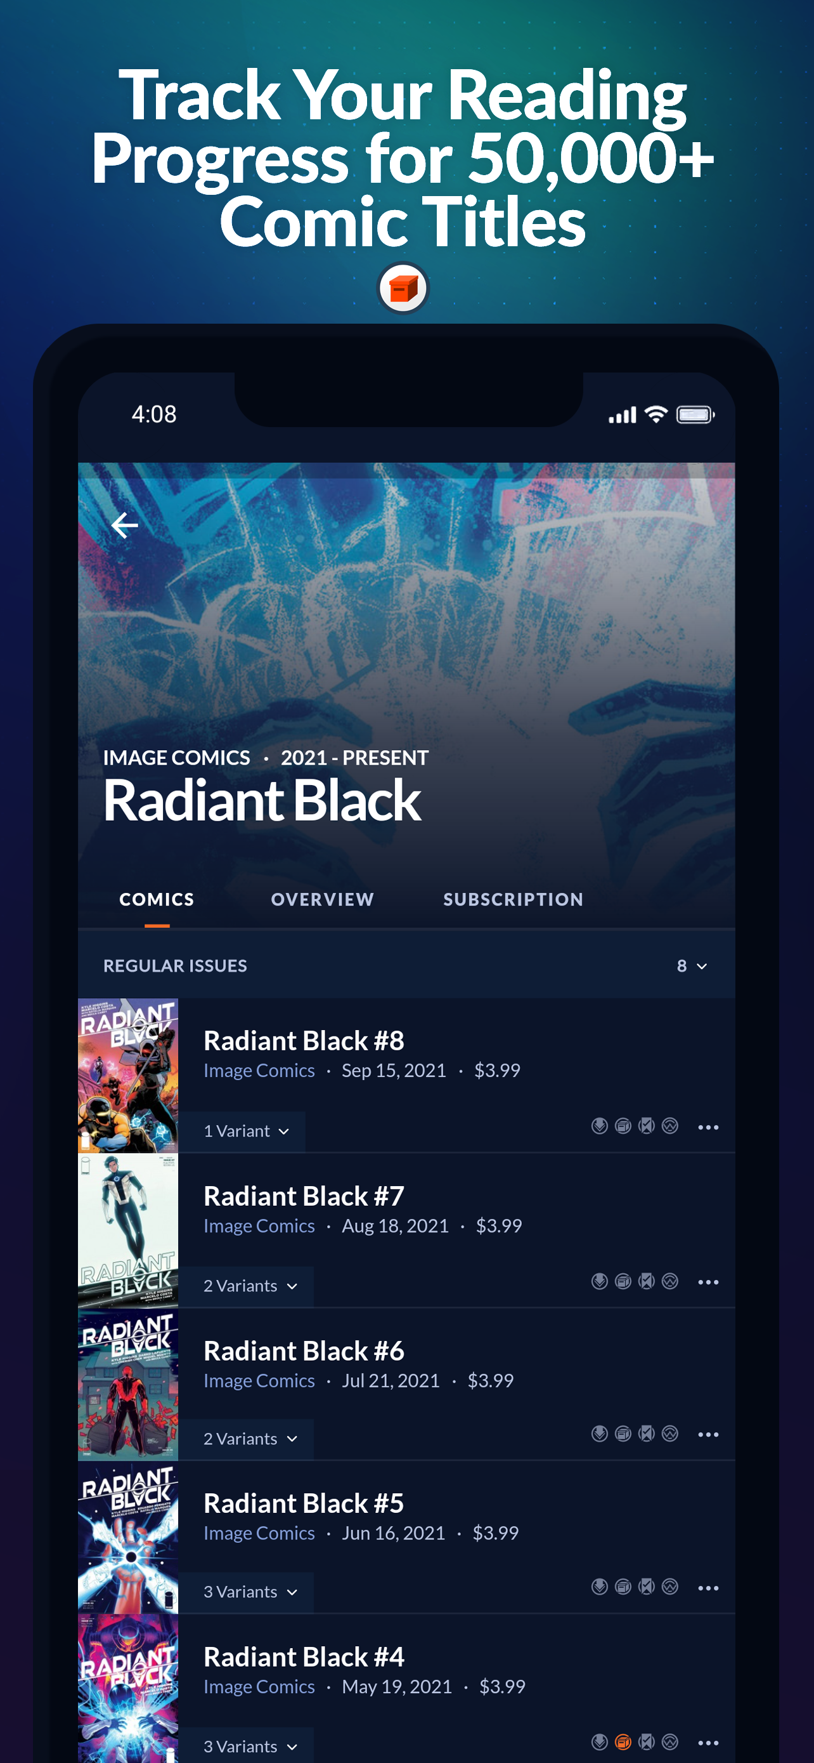
Task: Open more options for Radiant Black #7
Action: click(x=708, y=1282)
